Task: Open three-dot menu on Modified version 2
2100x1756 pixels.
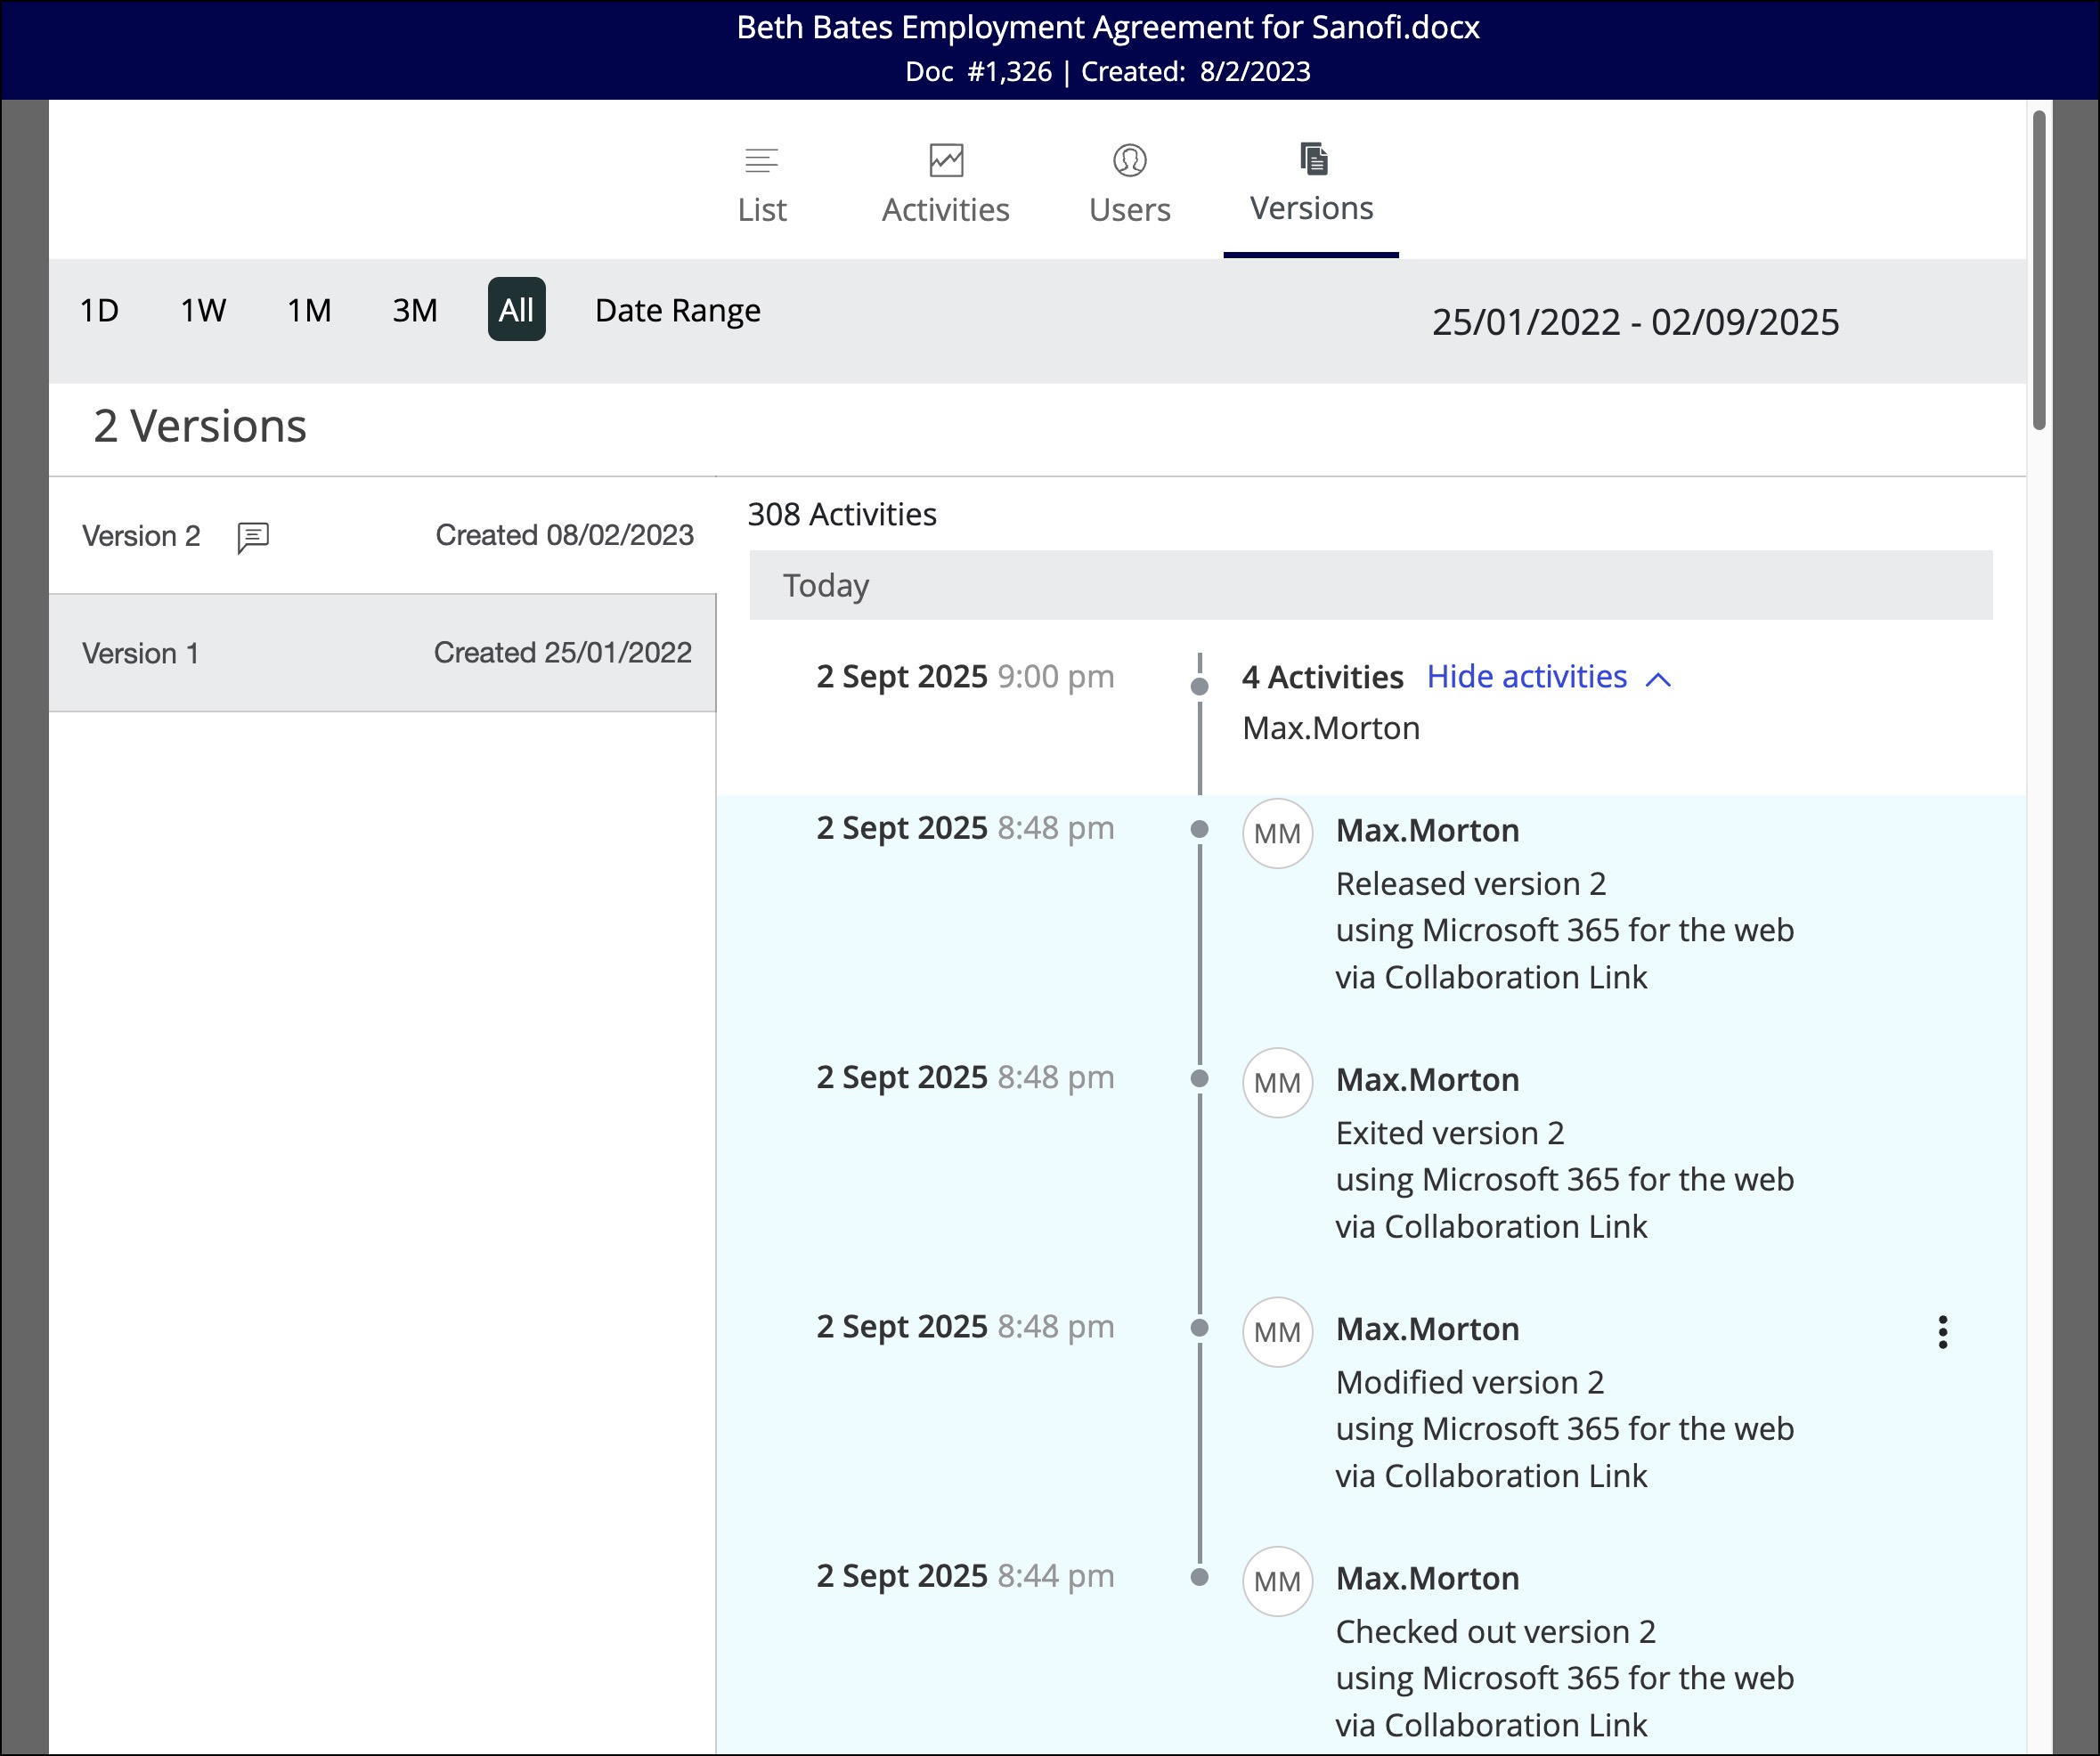Action: click(1942, 1332)
